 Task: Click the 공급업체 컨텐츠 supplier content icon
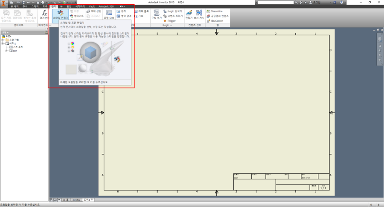point(219,16)
